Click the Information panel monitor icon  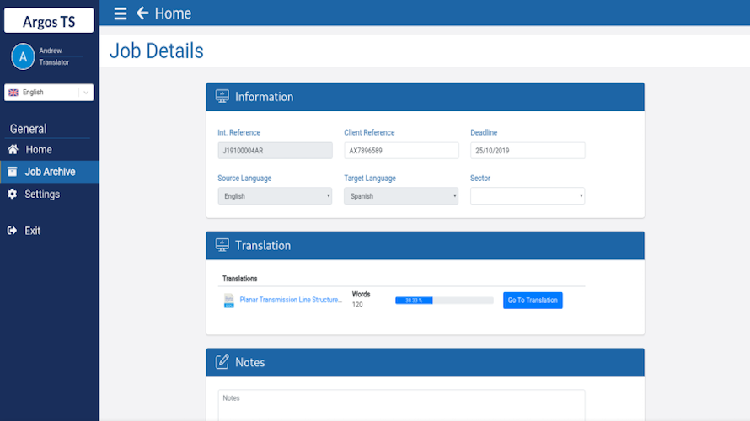pos(222,96)
